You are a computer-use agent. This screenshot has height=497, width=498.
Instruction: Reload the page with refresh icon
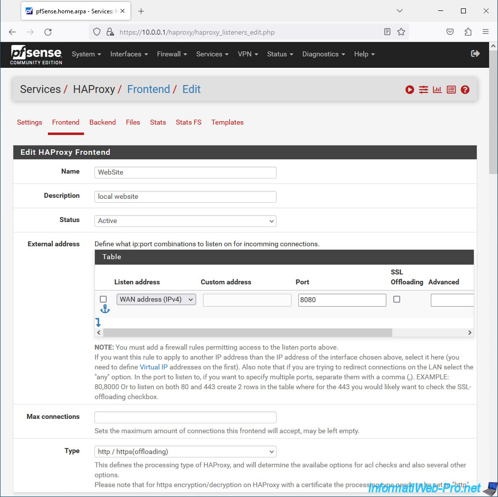pyautogui.click(x=48, y=32)
